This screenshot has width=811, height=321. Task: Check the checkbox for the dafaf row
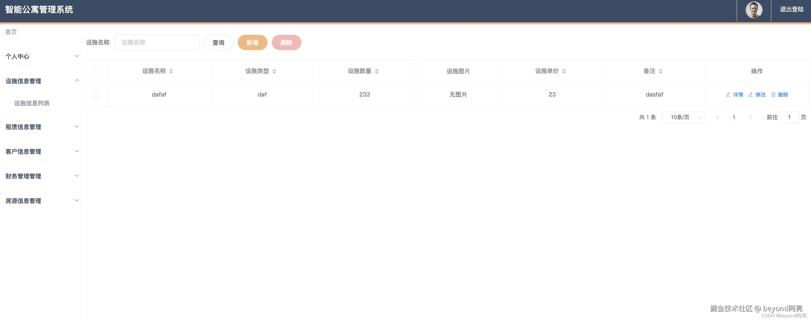[x=96, y=94]
